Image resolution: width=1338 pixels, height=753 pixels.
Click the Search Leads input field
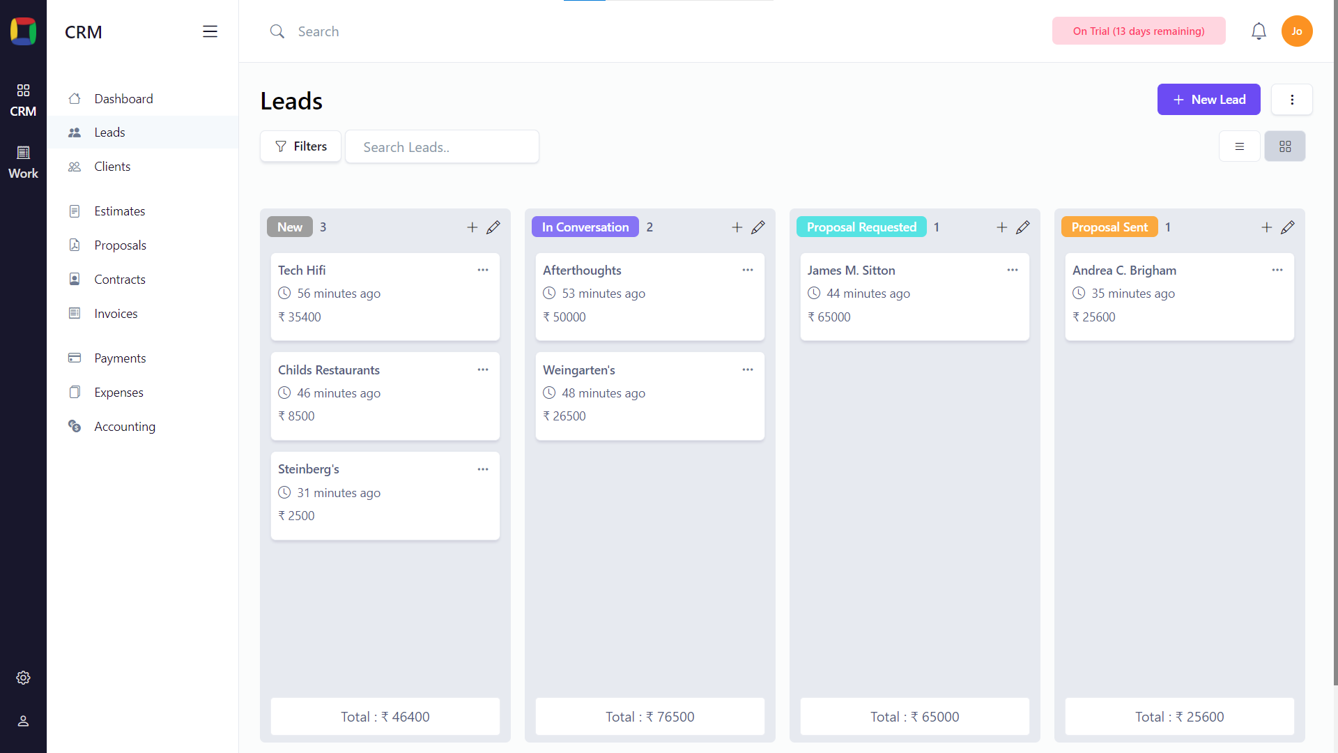(442, 147)
